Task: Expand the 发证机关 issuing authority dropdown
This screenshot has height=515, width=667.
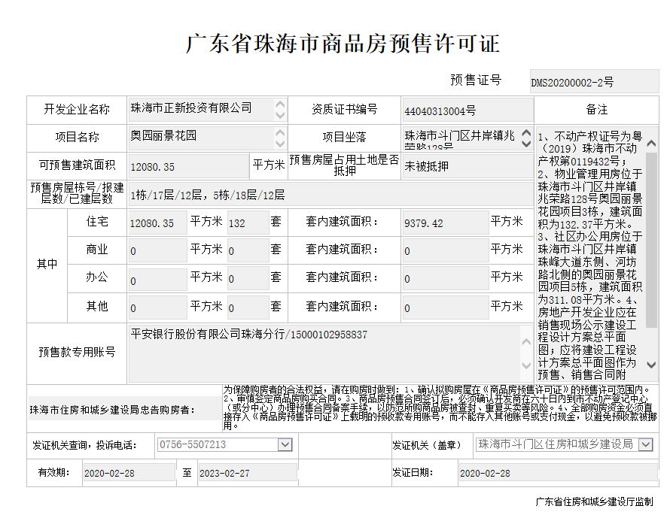Action: coord(646,444)
